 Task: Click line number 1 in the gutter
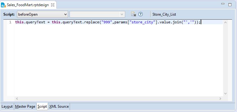coord(10,22)
